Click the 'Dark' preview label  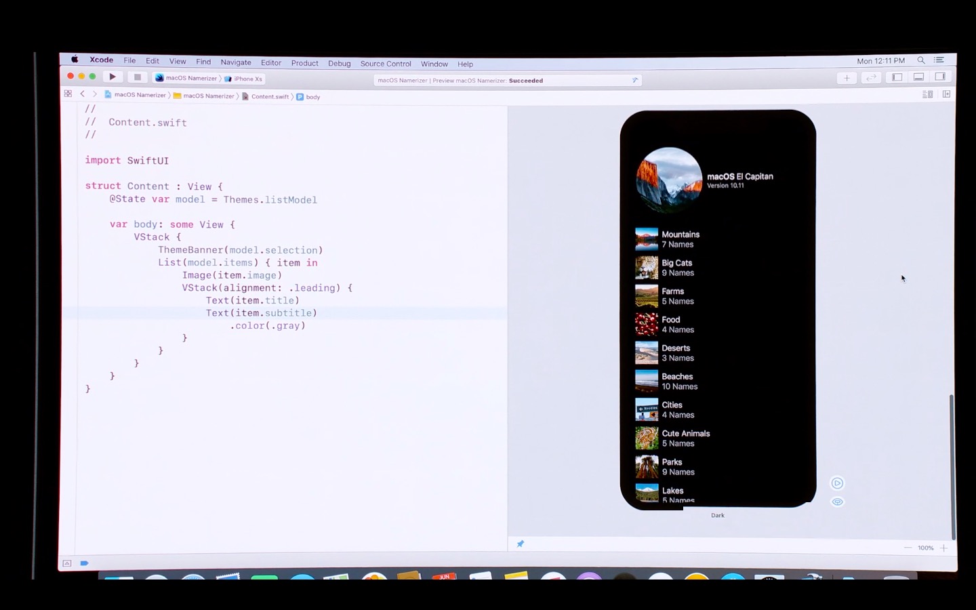718,516
